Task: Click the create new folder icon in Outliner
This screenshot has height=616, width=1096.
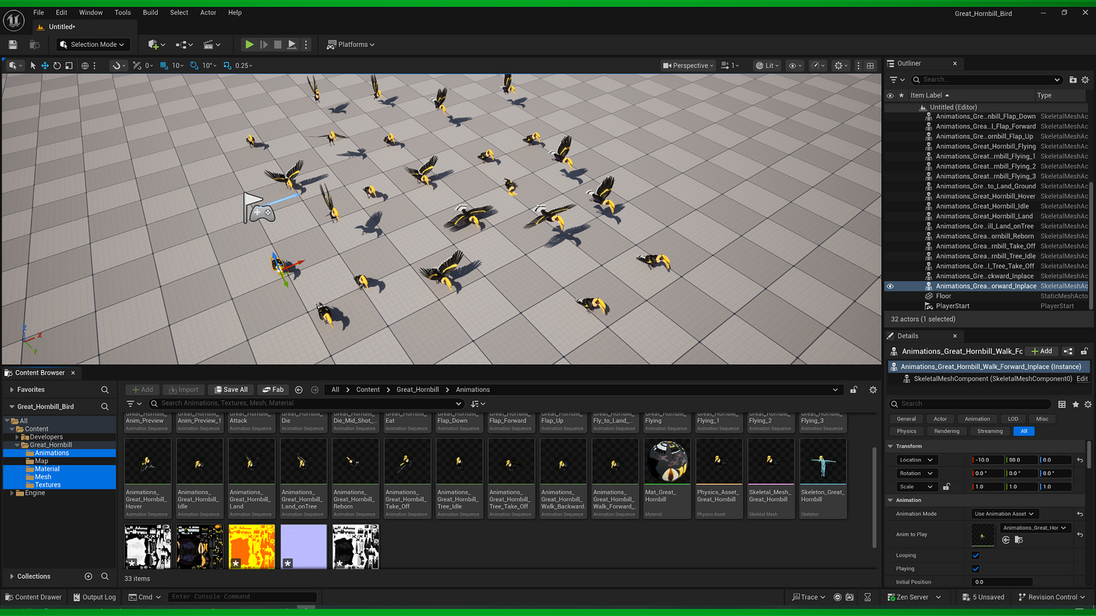Action: click(1073, 80)
